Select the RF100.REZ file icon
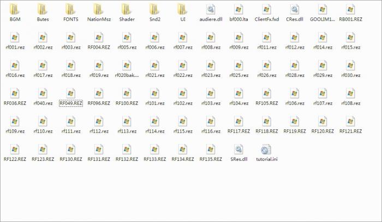The width and height of the screenshot is (382, 222). pyautogui.click(x=127, y=94)
